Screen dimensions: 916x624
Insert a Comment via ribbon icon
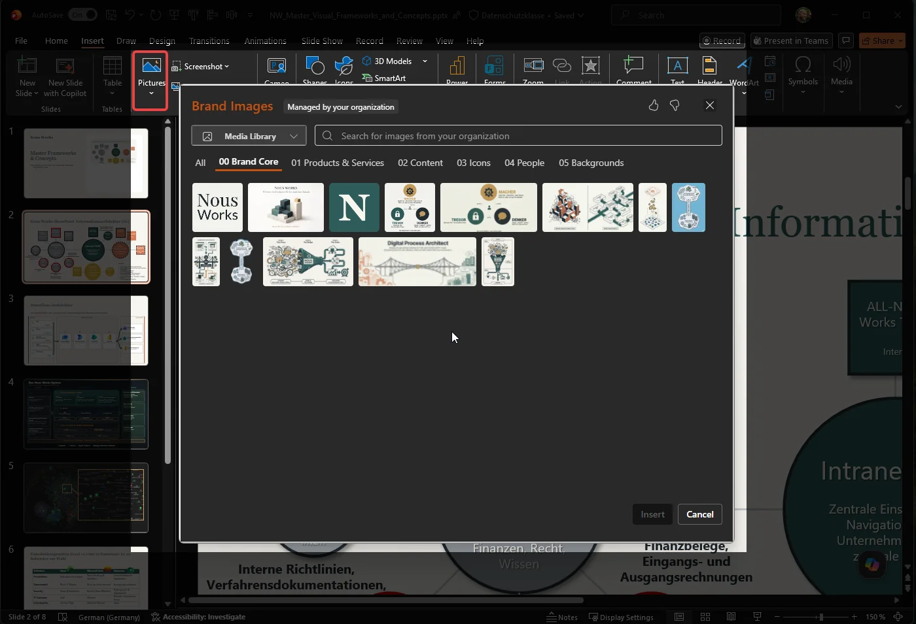coord(633,65)
